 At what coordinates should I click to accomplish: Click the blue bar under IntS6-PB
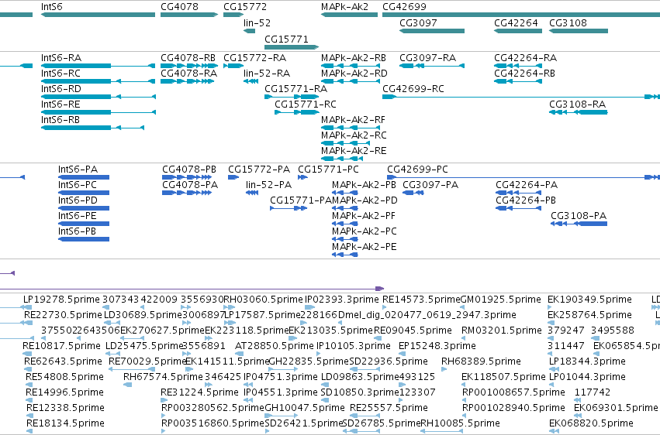(x=84, y=239)
